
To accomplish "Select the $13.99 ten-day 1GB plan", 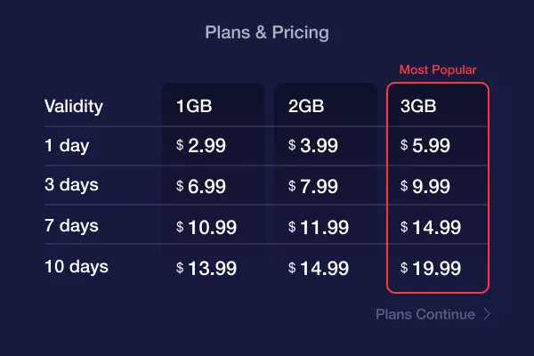I will coord(206,268).
